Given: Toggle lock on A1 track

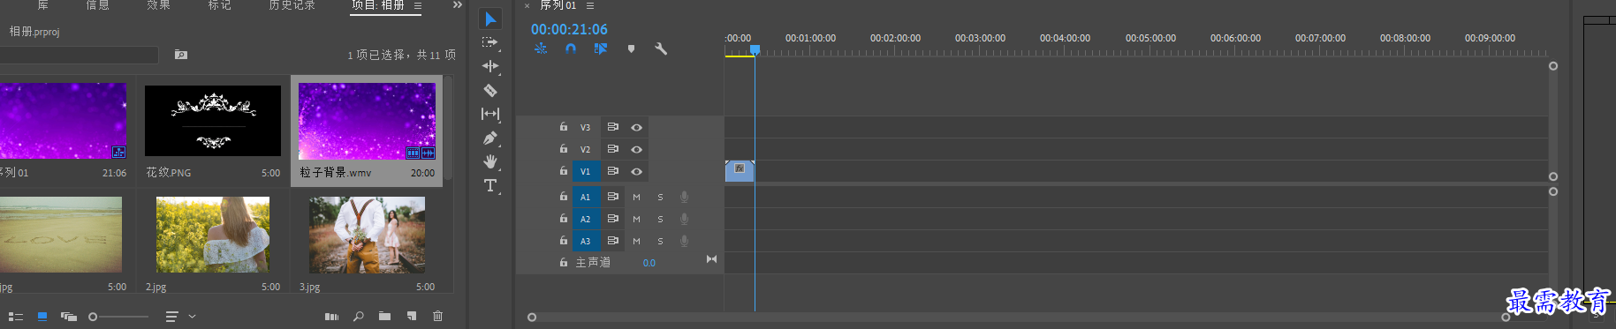Looking at the screenshot, I should tap(564, 197).
